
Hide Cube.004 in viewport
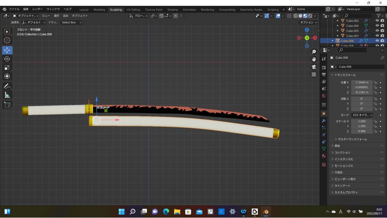tap(377, 25)
